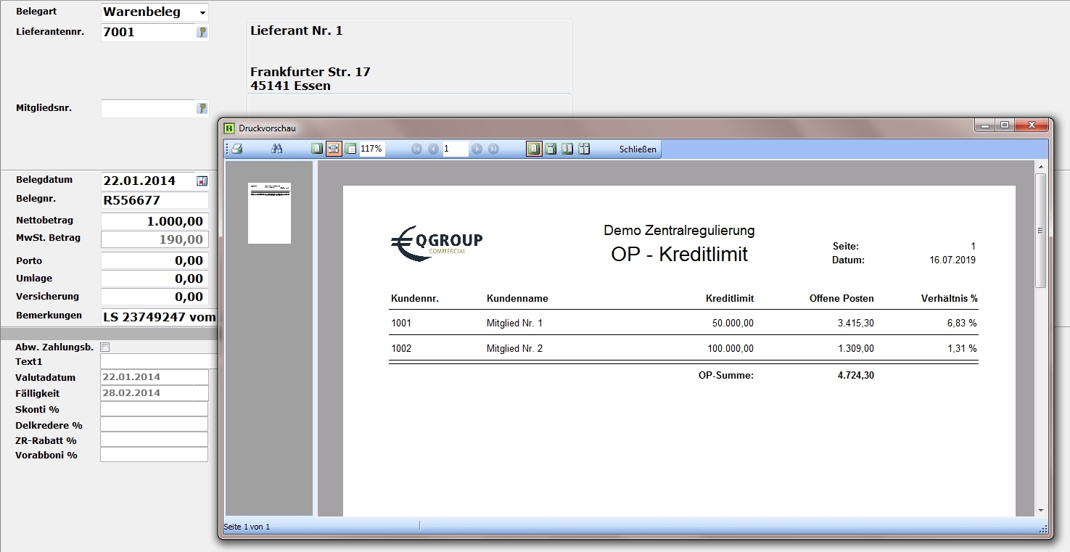This screenshot has height=552, width=1070.
Task: Click the scrollbar up arrow in Druckvorschau
Action: pyautogui.click(x=1040, y=167)
